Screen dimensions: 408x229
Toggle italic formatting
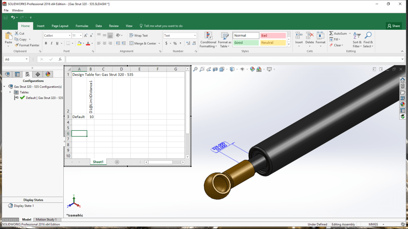[x=51, y=43]
